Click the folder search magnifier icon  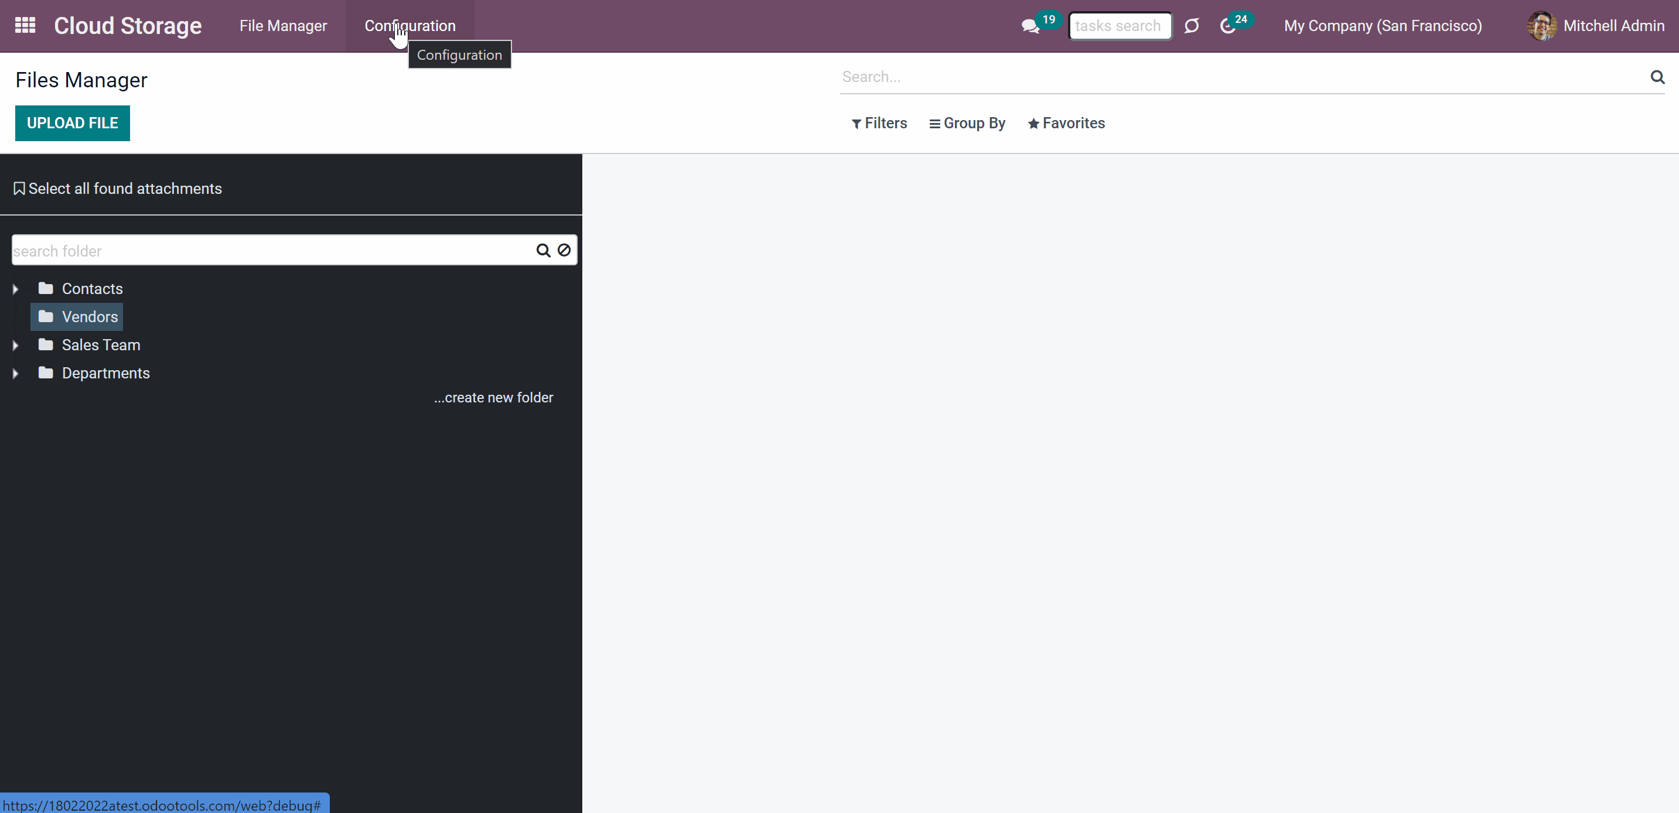543,251
